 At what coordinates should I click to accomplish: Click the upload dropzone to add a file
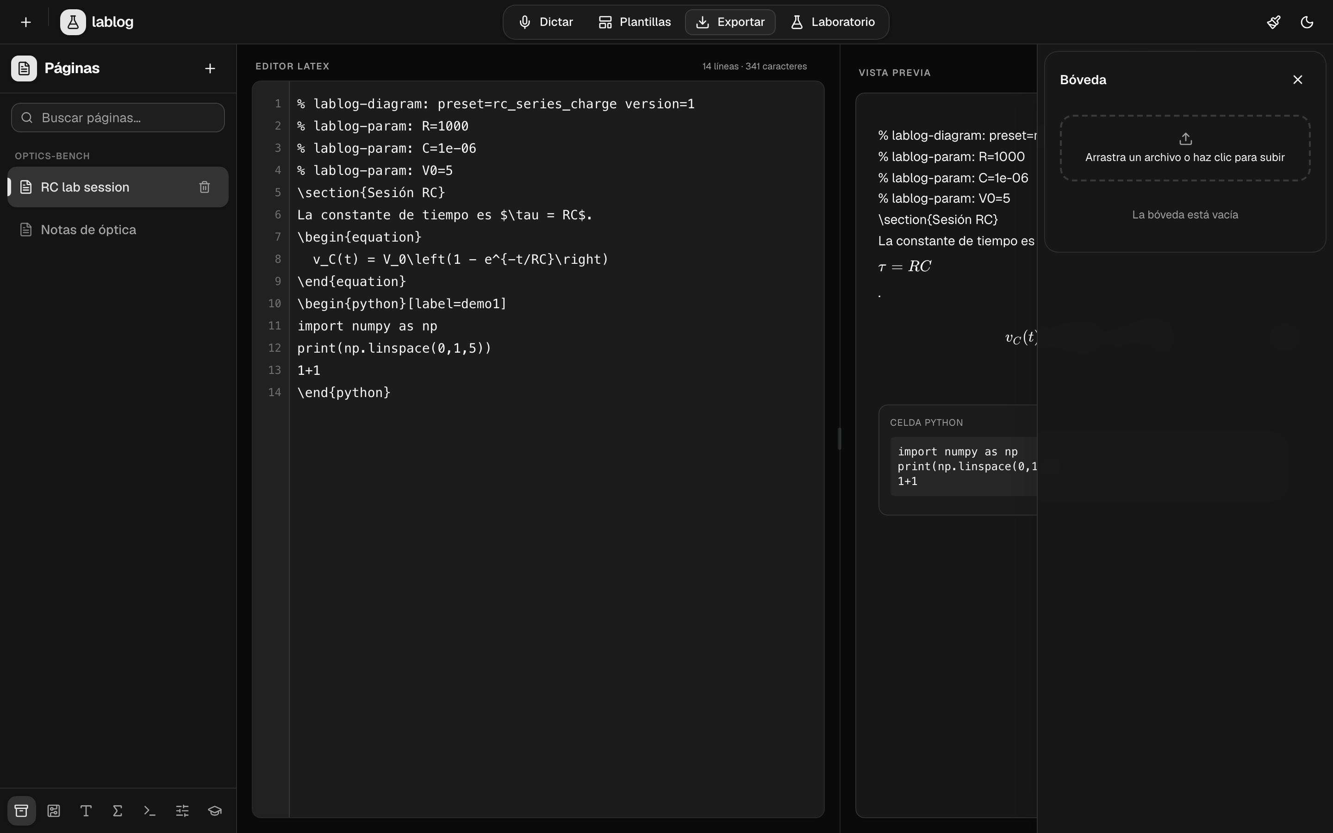[x=1185, y=148]
